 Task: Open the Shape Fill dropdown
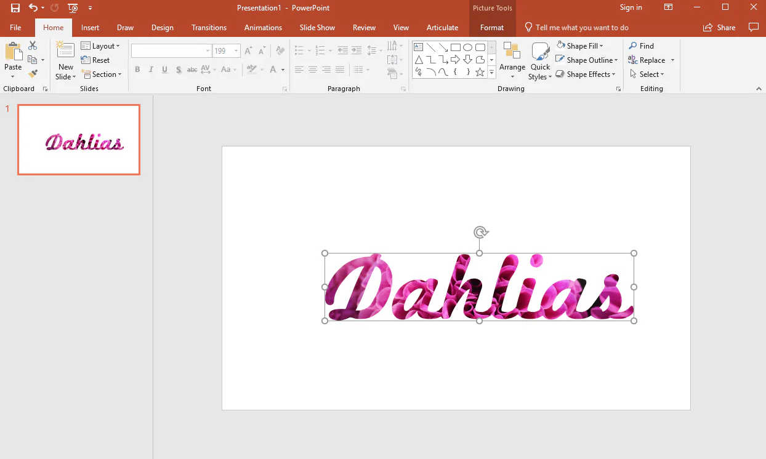click(580, 46)
